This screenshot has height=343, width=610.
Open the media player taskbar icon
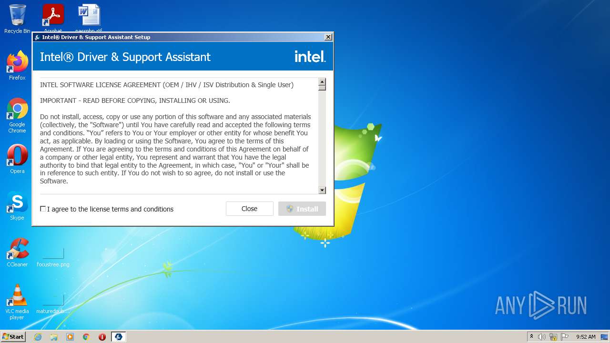click(x=70, y=337)
